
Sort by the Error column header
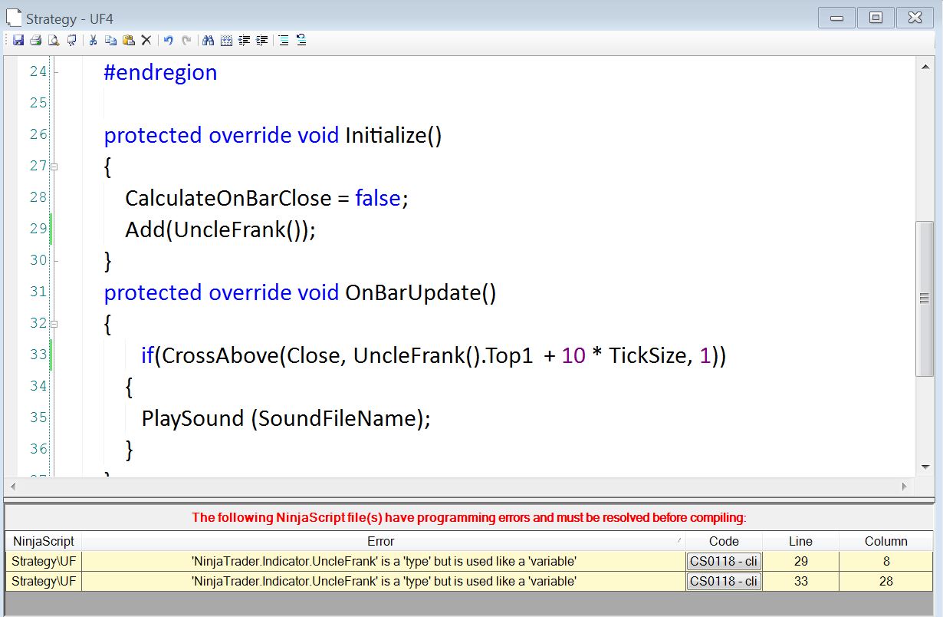pyautogui.click(x=383, y=541)
